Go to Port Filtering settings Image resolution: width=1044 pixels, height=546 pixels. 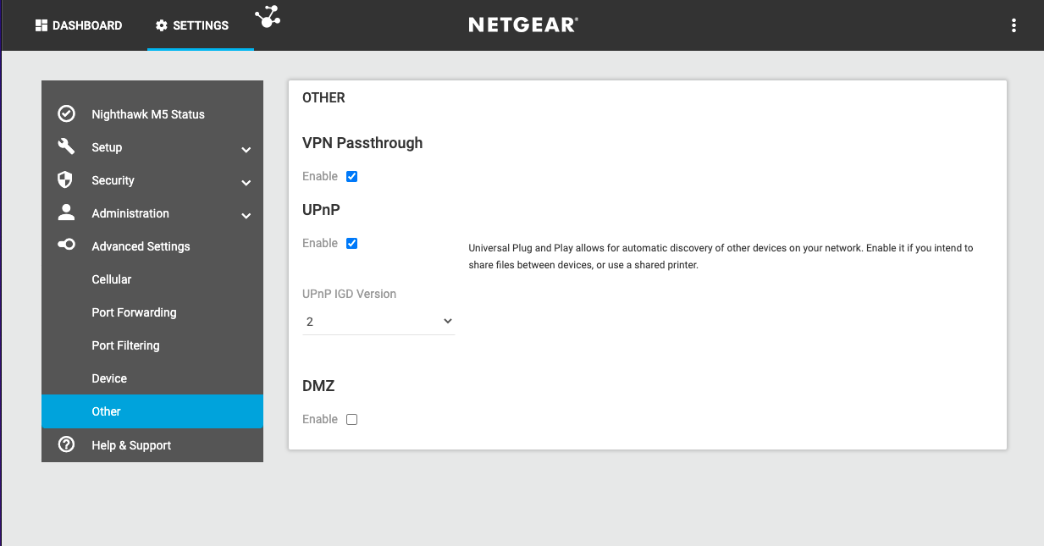click(125, 345)
